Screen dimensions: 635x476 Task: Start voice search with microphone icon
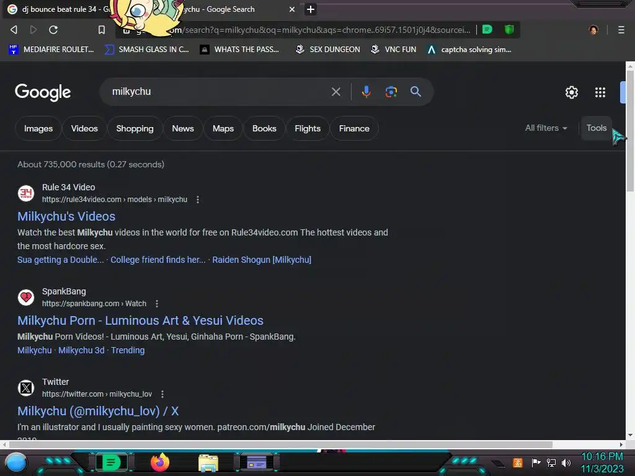point(366,92)
